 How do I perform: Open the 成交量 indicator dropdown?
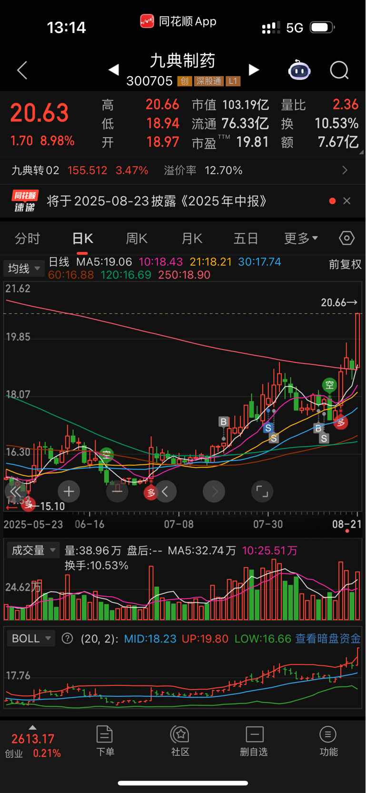pyautogui.click(x=33, y=550)
